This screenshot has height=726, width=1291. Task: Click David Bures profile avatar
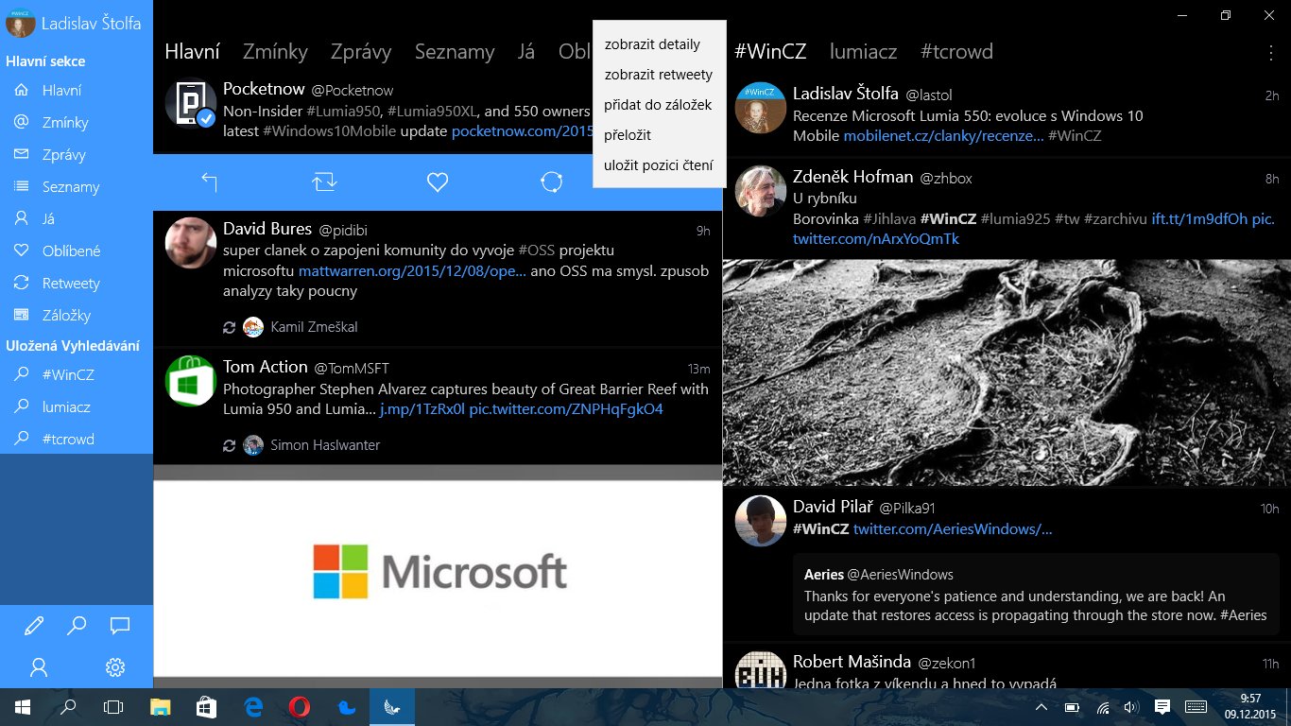tap(191, 243)
